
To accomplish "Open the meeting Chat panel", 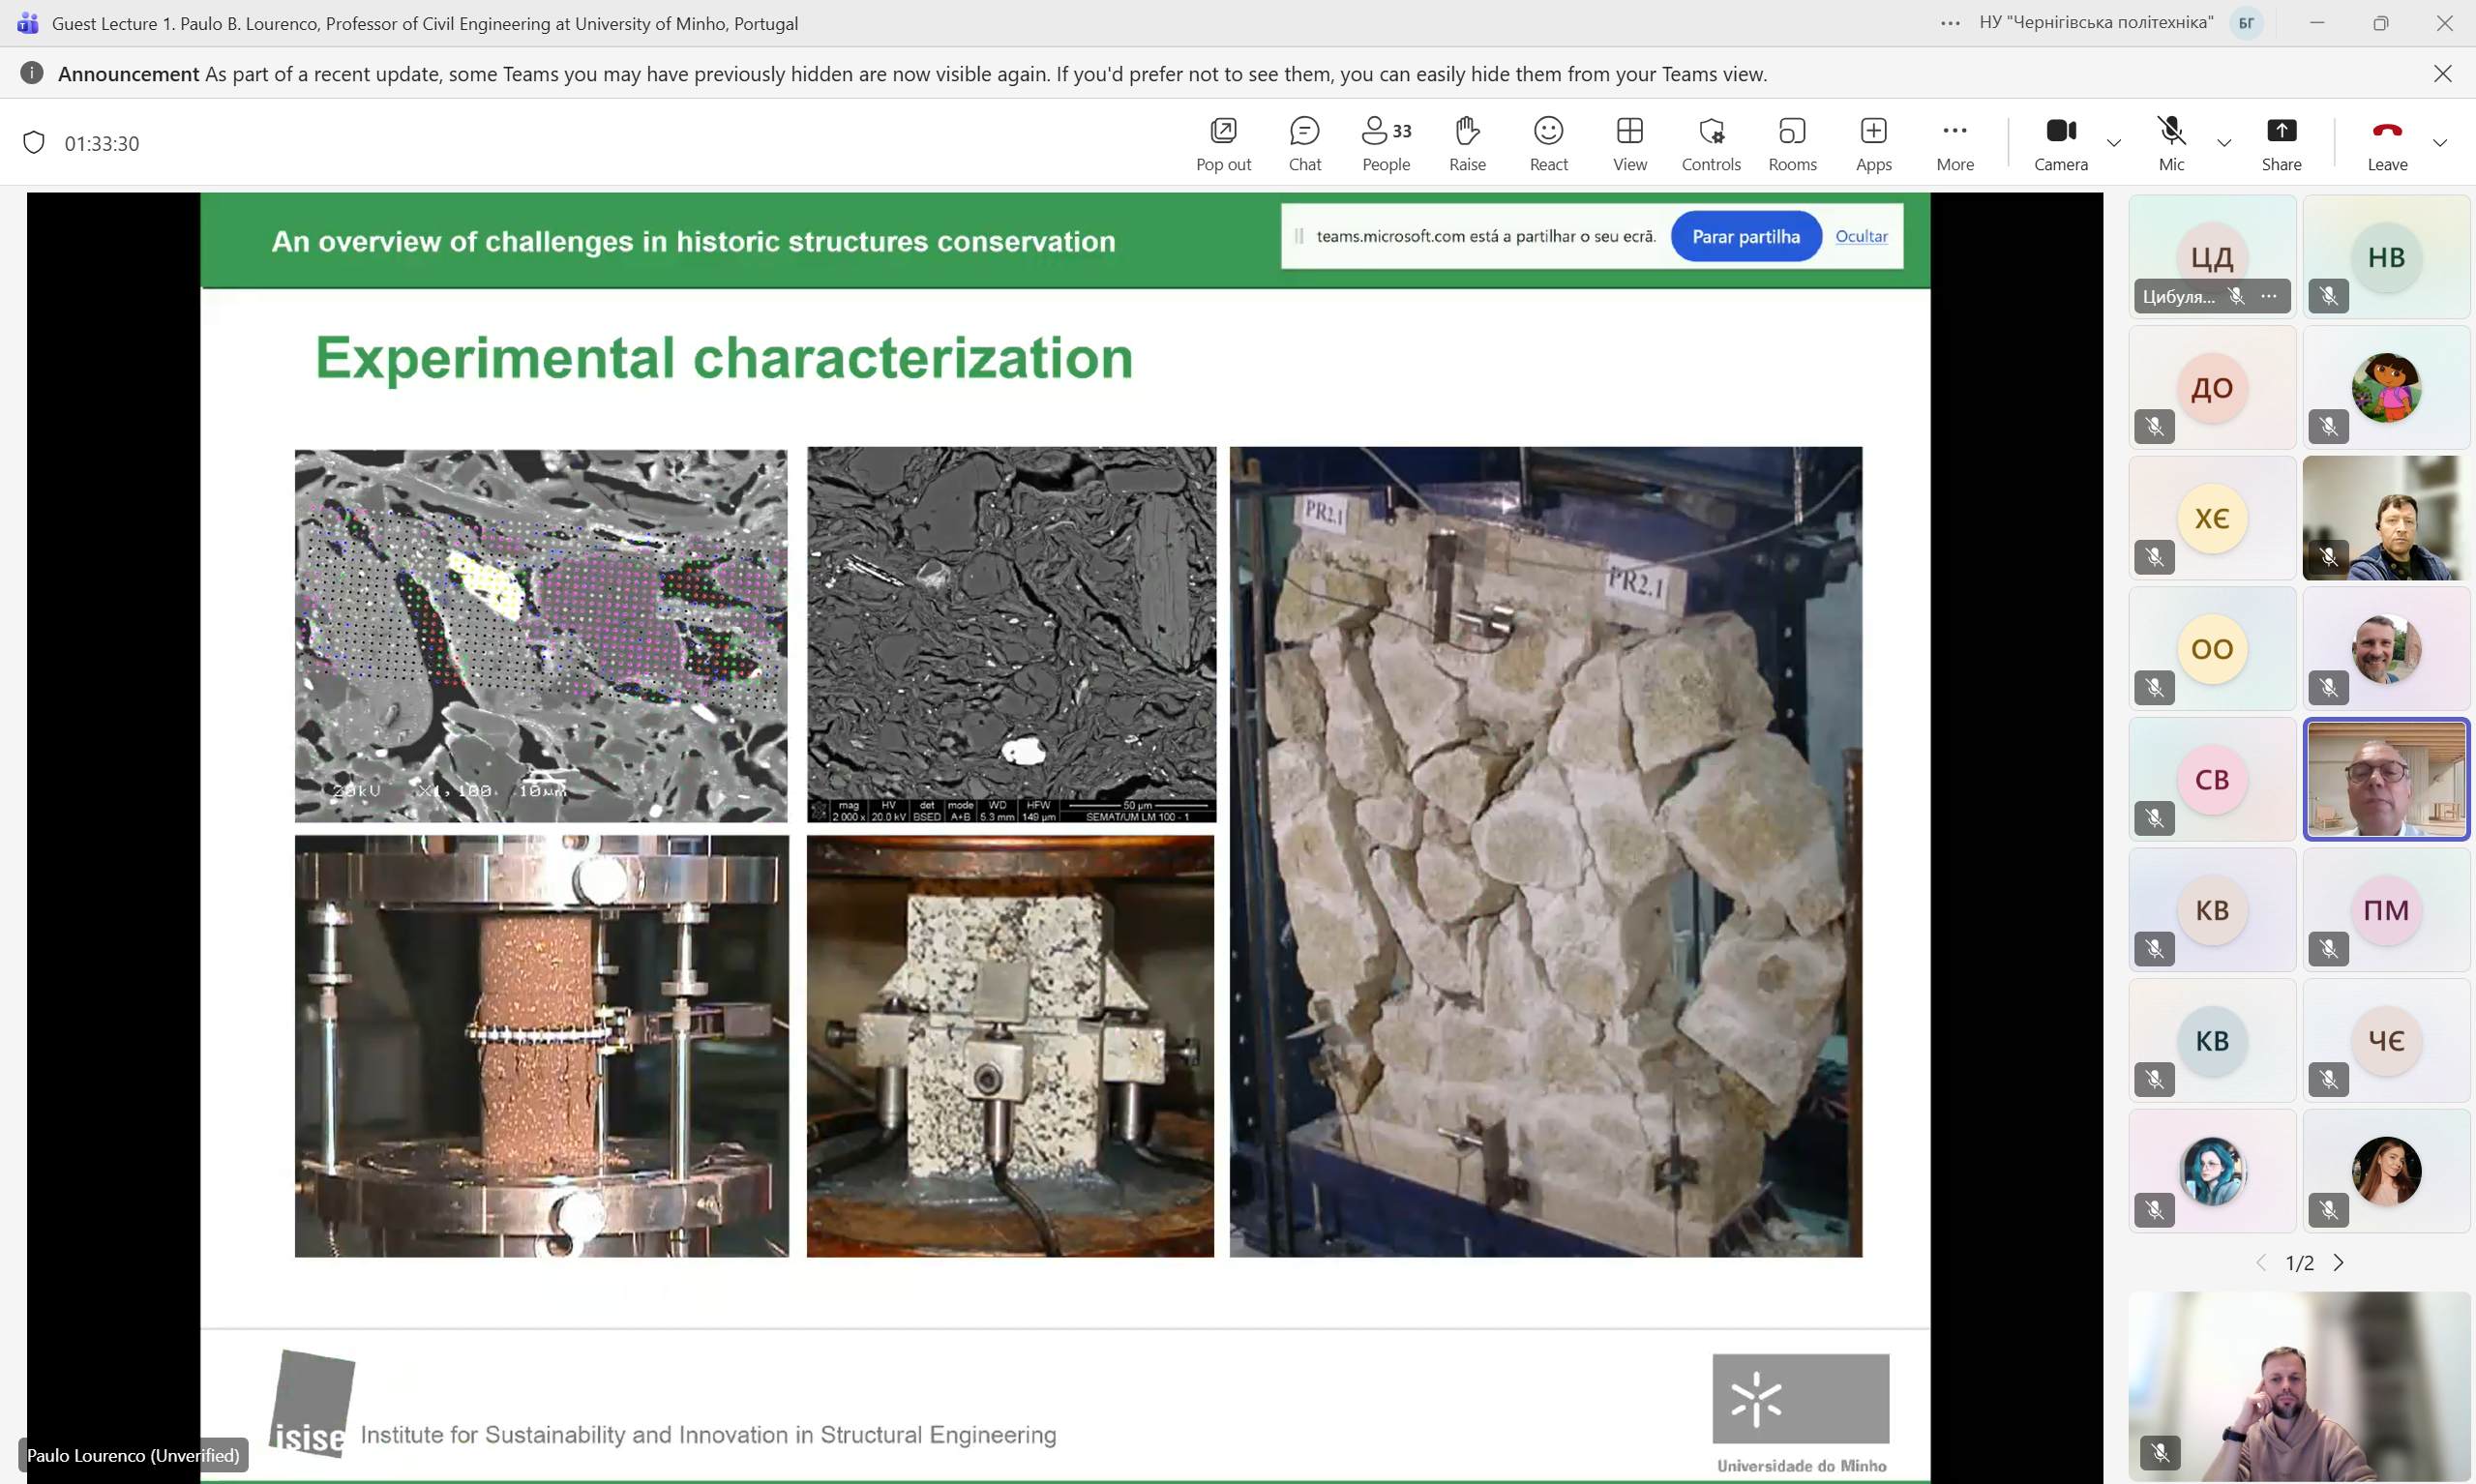I will point(1304,143).
